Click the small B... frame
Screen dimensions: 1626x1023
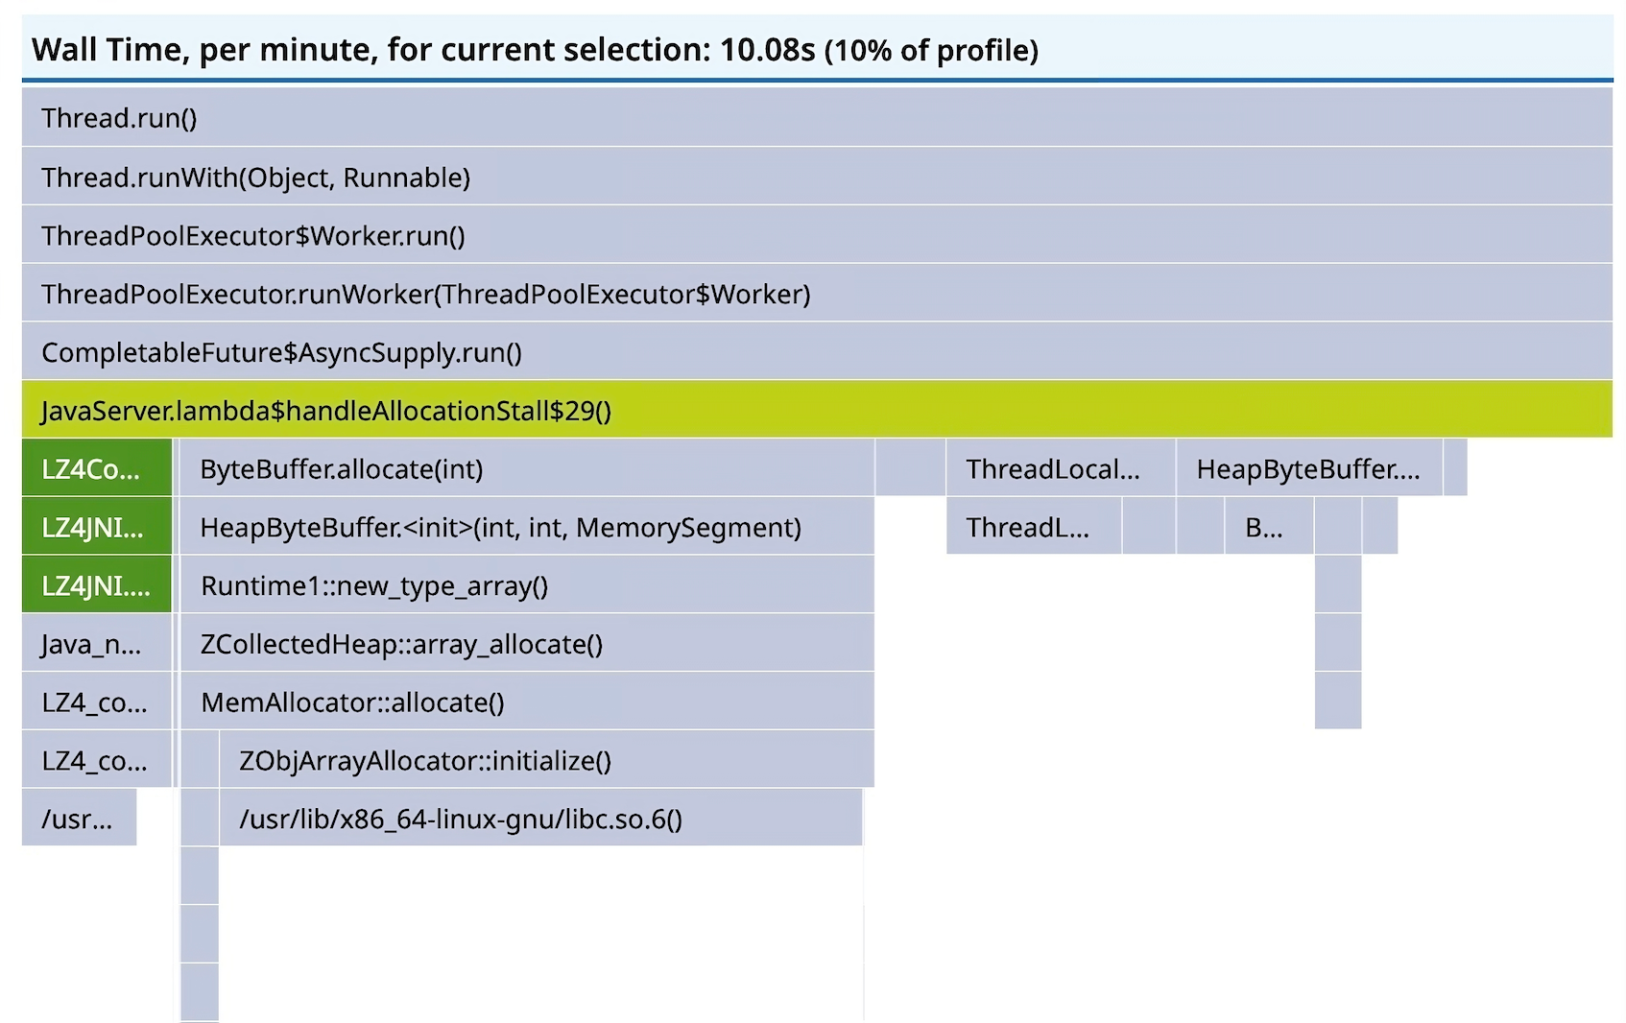tap(1268, 528)
